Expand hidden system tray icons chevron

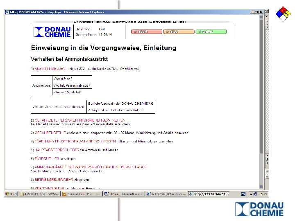[x=251, y=194]
